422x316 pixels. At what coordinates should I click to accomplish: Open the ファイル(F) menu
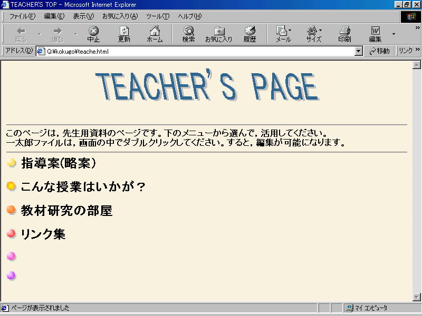(x=22, y=16)
